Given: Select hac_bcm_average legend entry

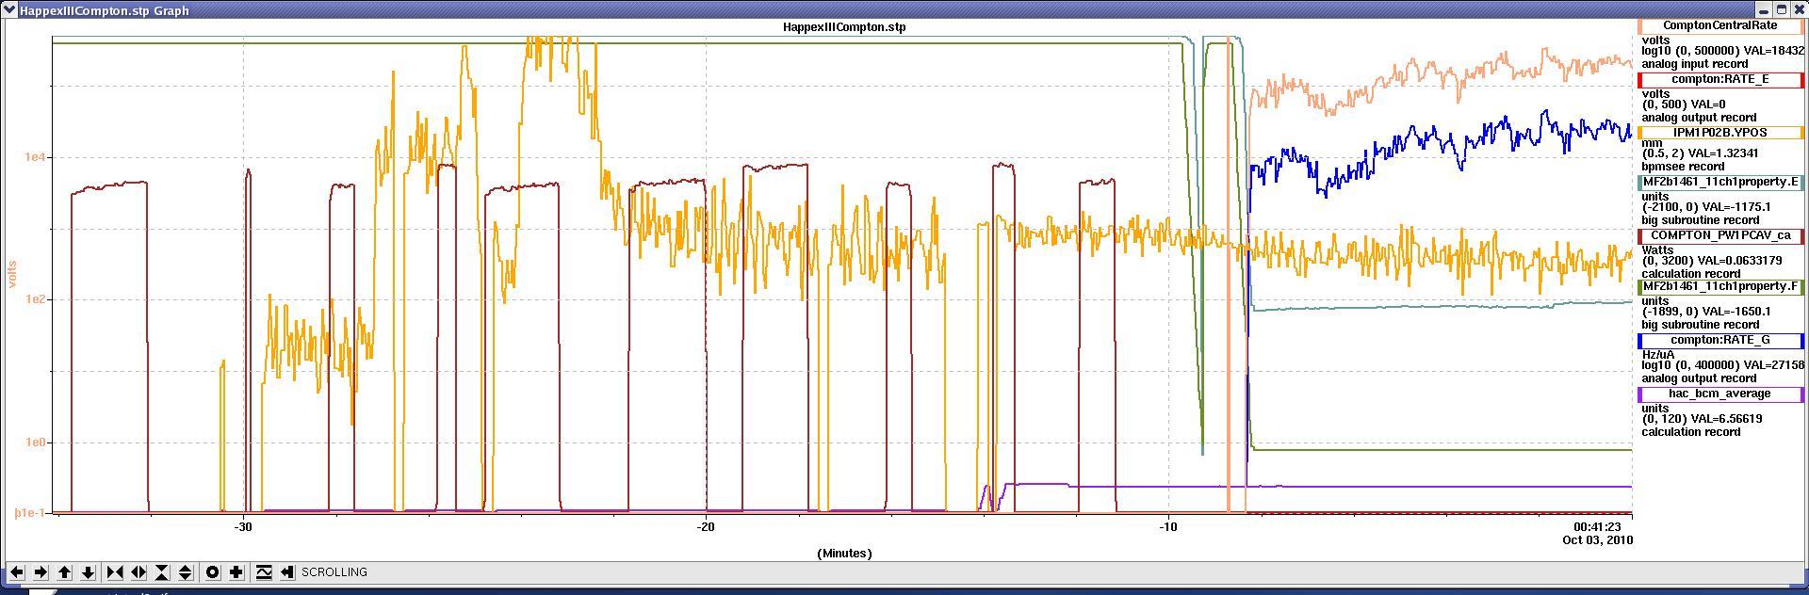Looking at the screenshot, I should [1720, 394].
